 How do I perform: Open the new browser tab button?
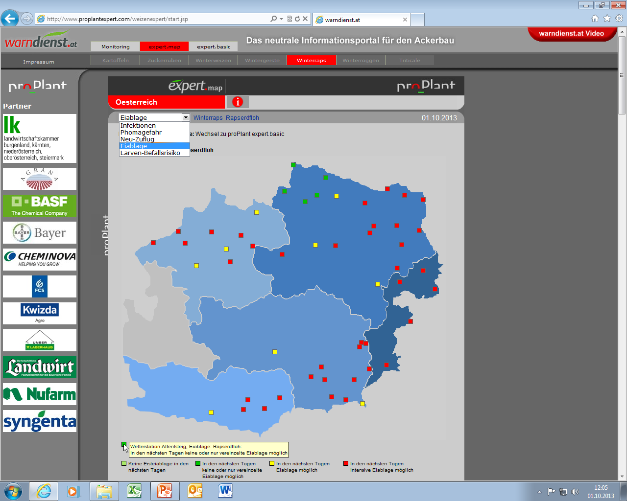[x=417, y=20]
